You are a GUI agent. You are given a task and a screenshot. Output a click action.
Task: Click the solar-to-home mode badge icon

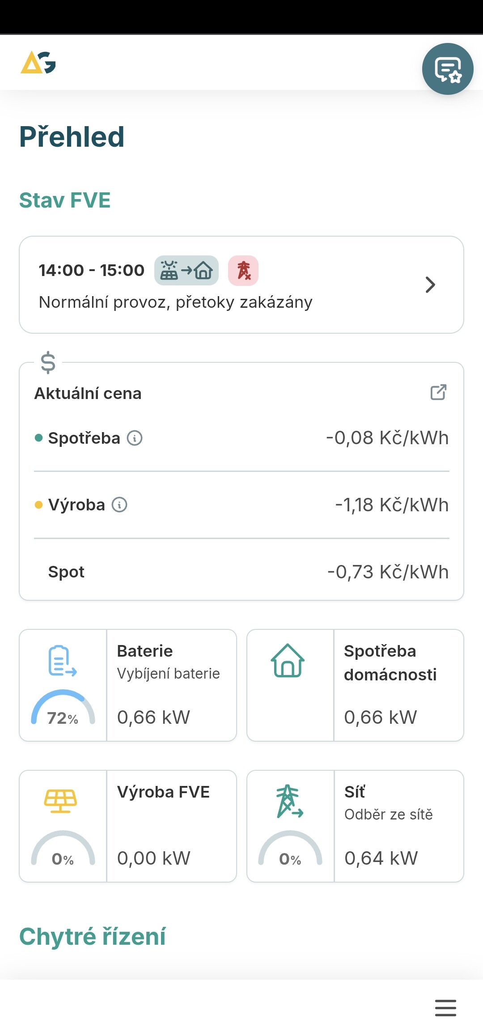[x=186, y=270]
